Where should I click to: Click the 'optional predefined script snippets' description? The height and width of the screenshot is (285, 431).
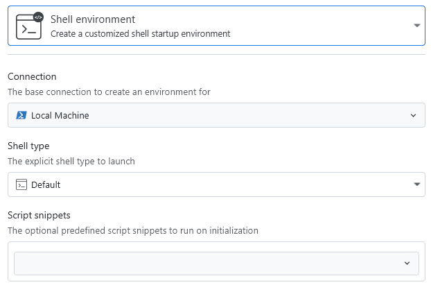(x=133, y=230)
